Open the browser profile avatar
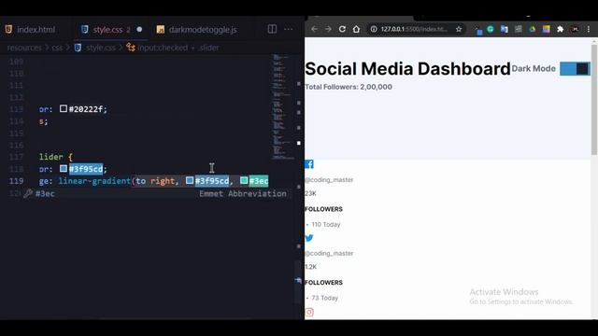598x336 pixels. click(x=575, y=29)
